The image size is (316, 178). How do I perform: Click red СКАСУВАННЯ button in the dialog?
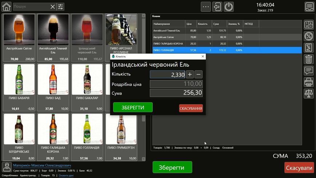(191, 108)
